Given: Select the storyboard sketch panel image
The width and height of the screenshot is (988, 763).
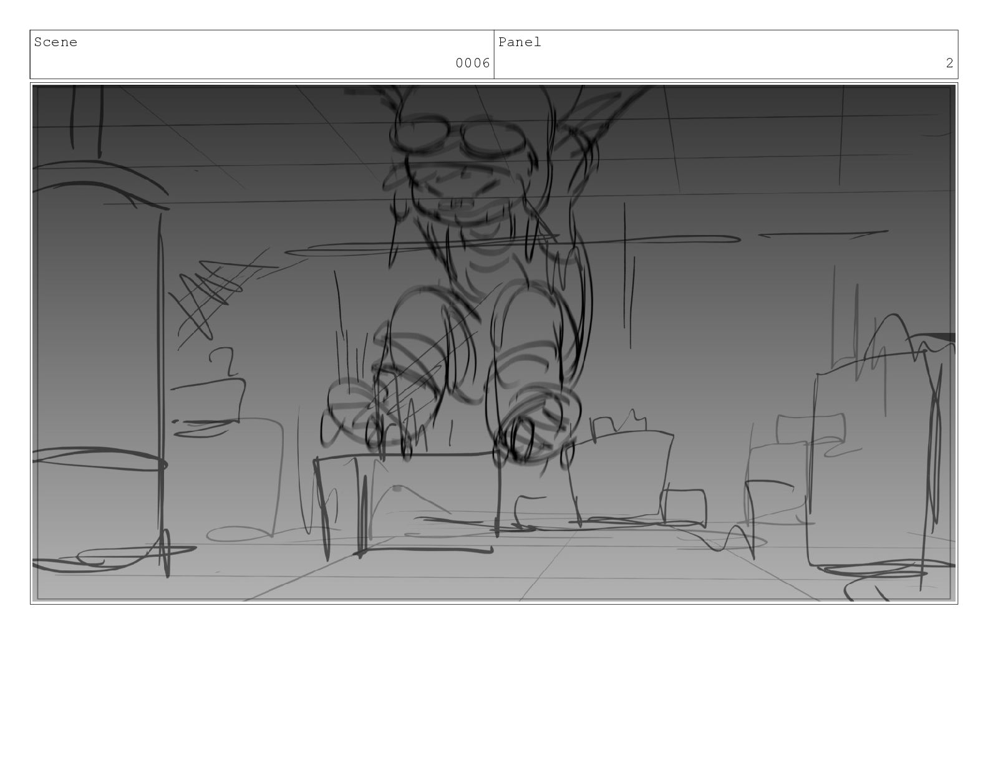Looking at the screenshot, I should tap(494, 343).
